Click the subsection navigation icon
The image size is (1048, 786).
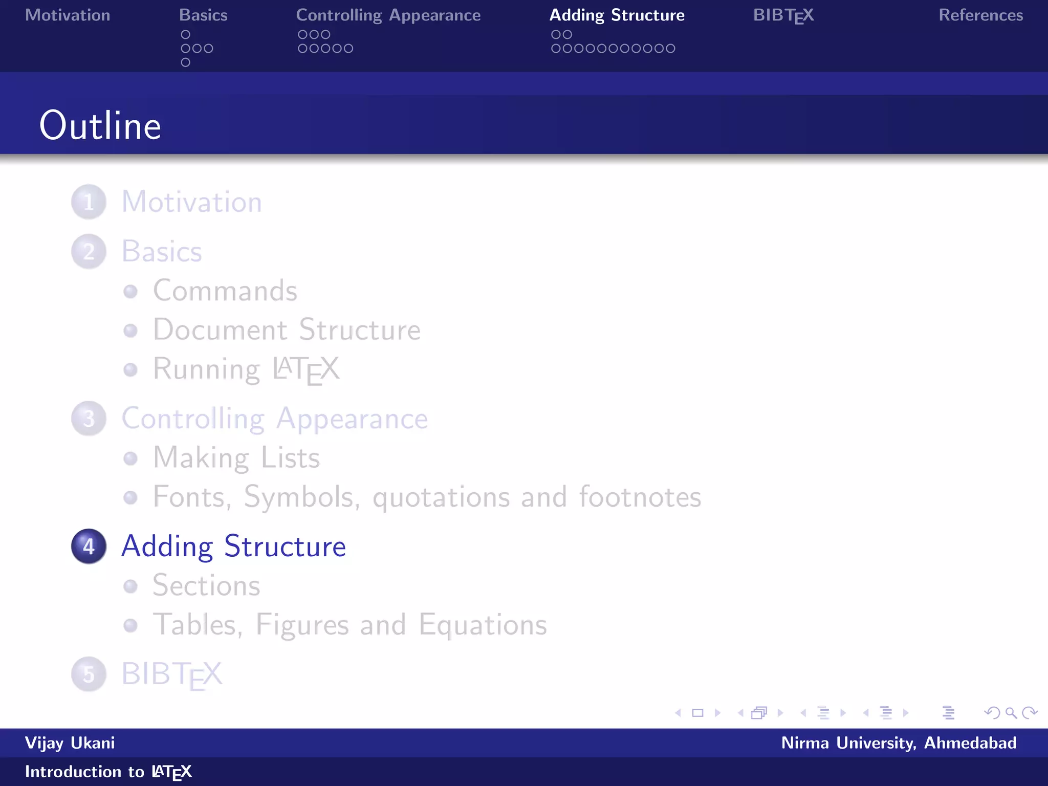tap(823, 713)
